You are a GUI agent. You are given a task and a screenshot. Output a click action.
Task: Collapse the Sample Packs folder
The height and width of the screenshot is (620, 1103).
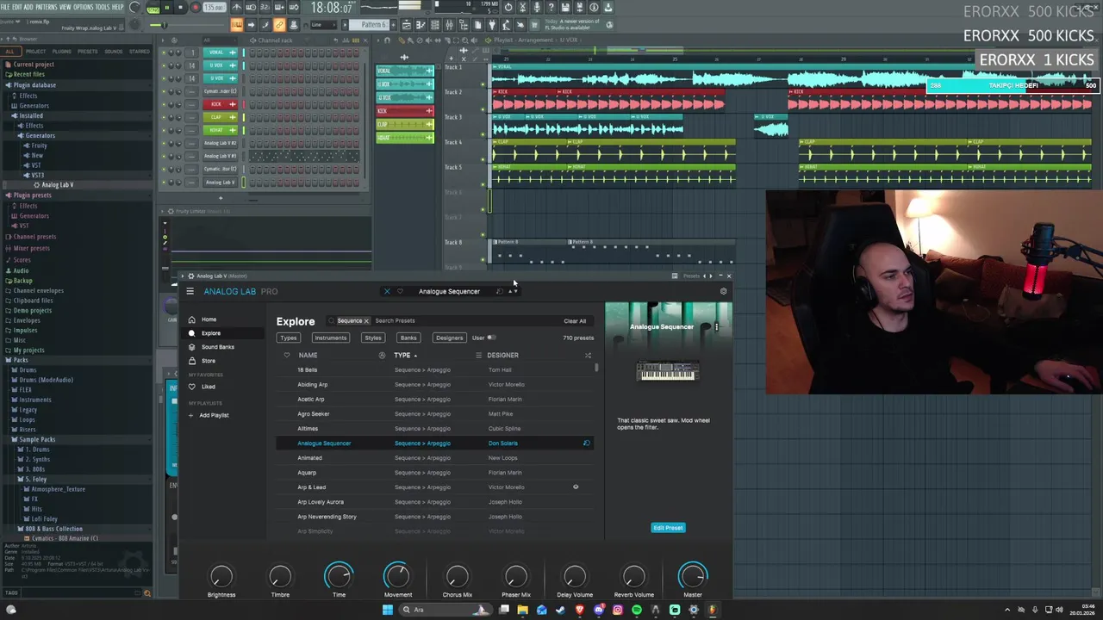(37, 439)
